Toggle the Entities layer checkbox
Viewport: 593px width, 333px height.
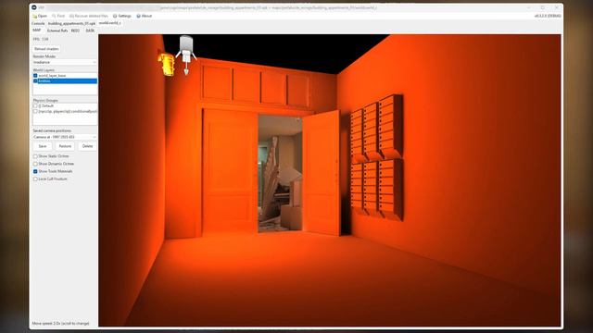[x=35, y=80]
